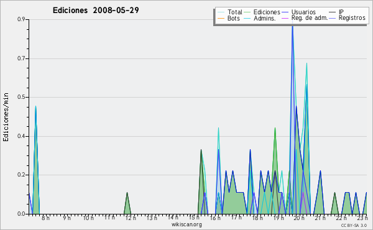Click the '21 h' x-axis label

(320, 218)
